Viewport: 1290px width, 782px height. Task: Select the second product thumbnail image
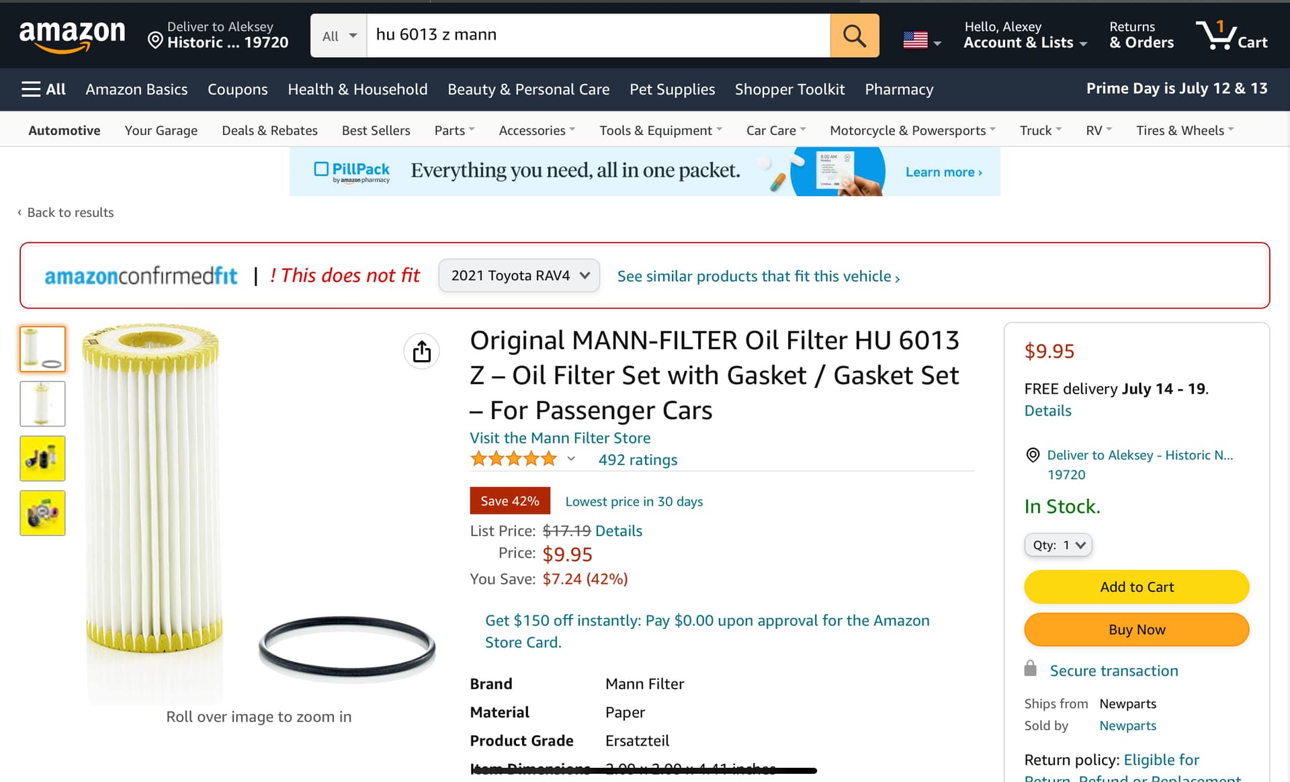tap(42, 404)
